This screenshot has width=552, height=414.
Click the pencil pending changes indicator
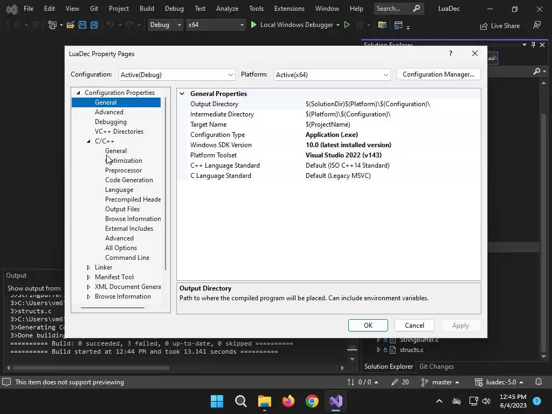click(401, 382)
